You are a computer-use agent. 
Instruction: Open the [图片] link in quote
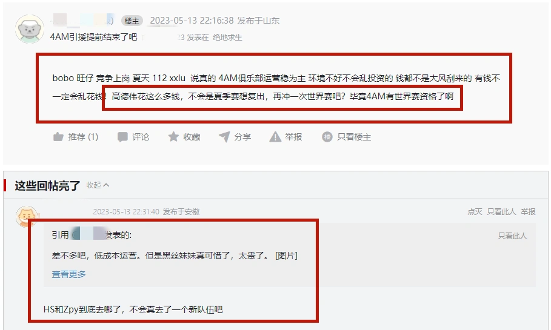286,256
